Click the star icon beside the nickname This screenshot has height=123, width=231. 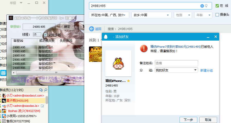click(x=129, y=81)
